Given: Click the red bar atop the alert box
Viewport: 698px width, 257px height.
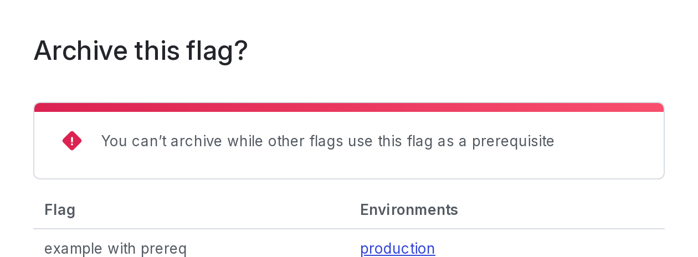Looking at the screenshot, I should (349, 107).
